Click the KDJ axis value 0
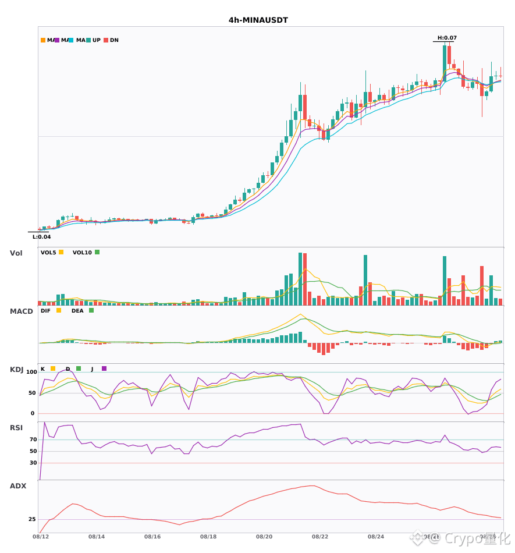The image size is (515, 553). (33, 413)
